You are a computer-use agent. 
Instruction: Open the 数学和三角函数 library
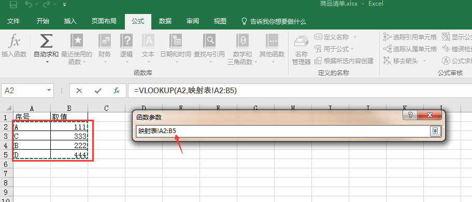tap(242, 49)
